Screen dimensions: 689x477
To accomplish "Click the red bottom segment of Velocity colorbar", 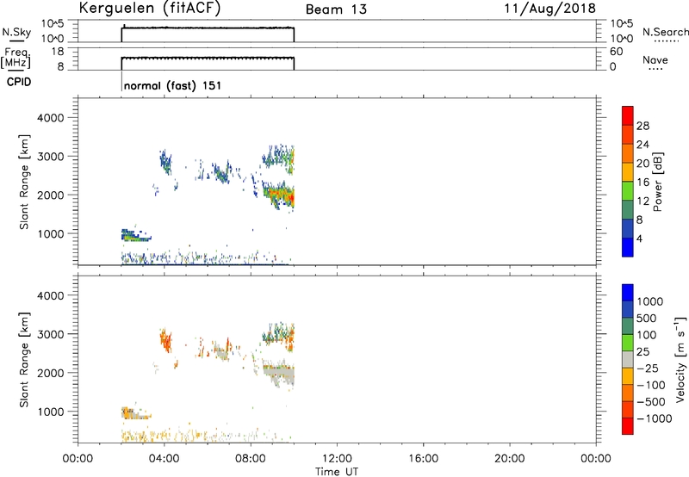I will 628,426.
